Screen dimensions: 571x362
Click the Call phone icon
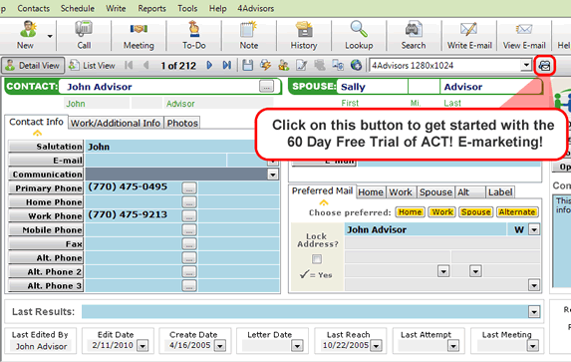(84, 29)
